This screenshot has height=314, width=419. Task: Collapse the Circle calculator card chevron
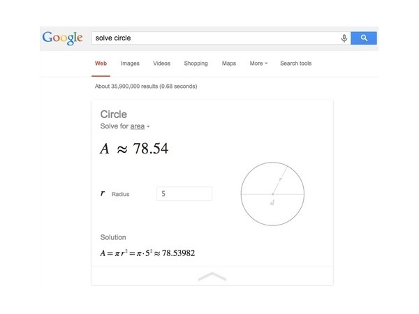pyautogui.click(x=212, y=277)
